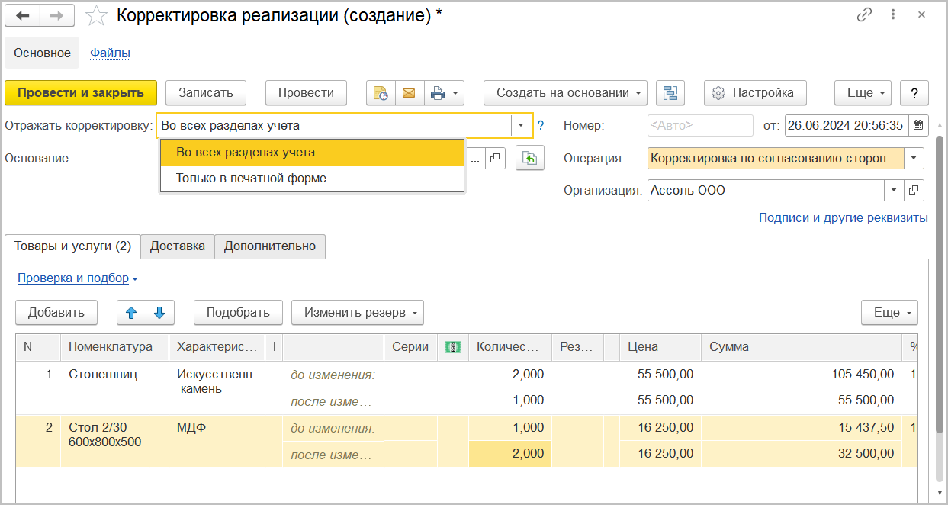Move row down with blue arrow
Viewport: 948px width, 505px height.
tap(159, 312)
